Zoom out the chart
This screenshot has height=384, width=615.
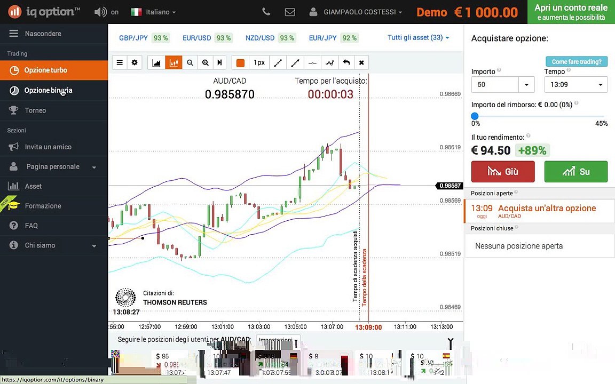(190, 63)
